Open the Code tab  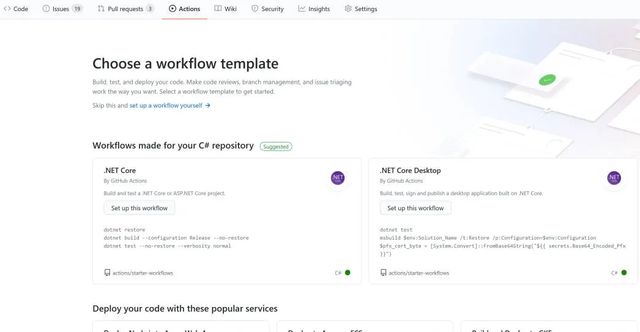[16, 9]
